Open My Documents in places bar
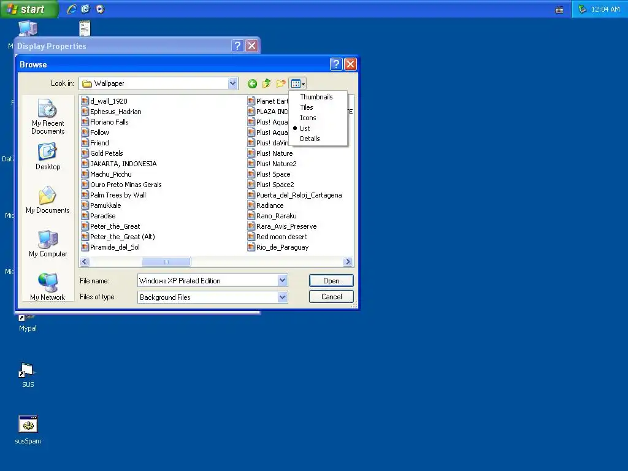628x471 pixels. [48, 200]
